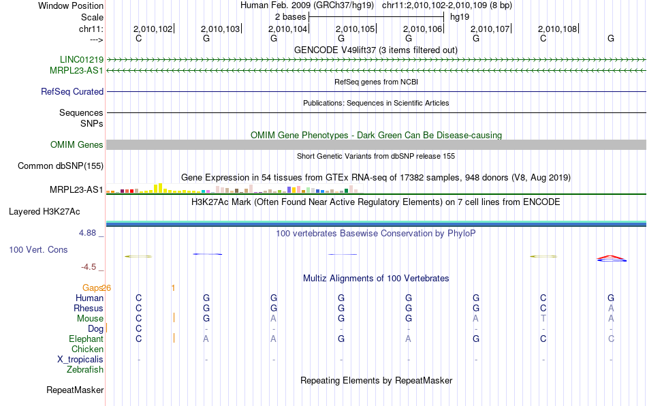The width and height of the screenshot is (647, 406).
Task: Open the Common dbSNP(155) track label
Action: pos(61,166)
